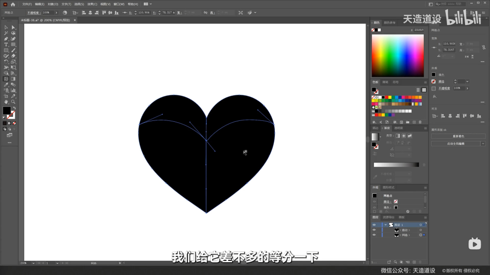The width and height of the screenshot is (490, 275).
Task: Select the Mesh tool in the toolbox
Action: 6,79
